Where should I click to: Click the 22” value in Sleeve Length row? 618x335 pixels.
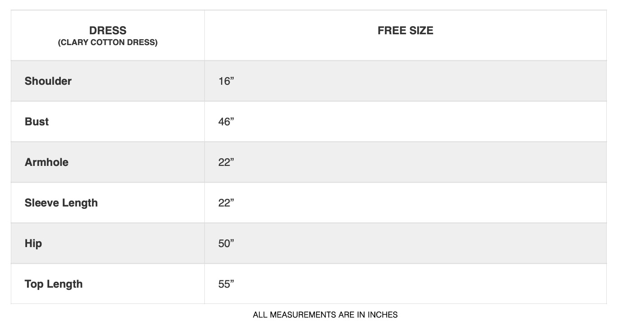click(226, 203)
